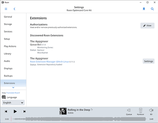Image resolution: width=158 pixels, height=123 pixels.
Task: Open the Audio settings tab
Action: [13, 61]
